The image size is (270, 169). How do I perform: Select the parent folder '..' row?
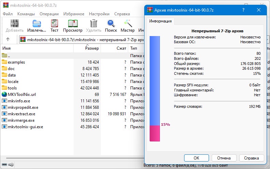tap(72, 56)
